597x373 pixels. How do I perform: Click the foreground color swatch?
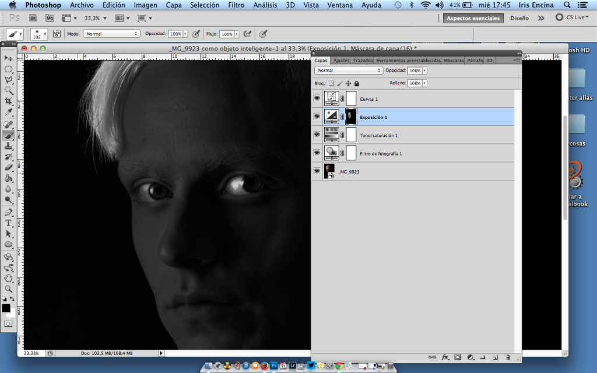tap(6, 308)
